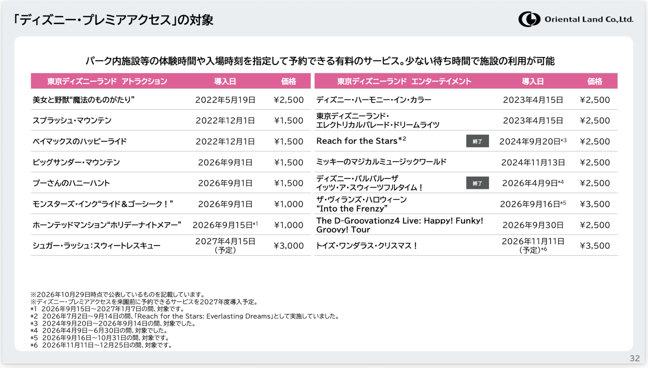Select the 美女と野獣"魔法のものがたり" row name
The image size is (648, 368).
click(x=84, y=100)
